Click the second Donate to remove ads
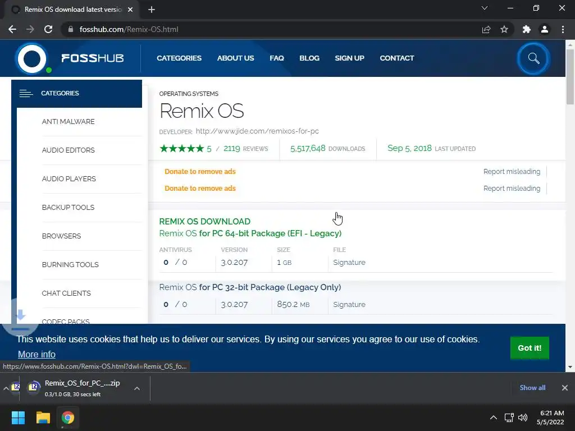The height and width of the screenshot is (431, 575). [x=200, y=189]
